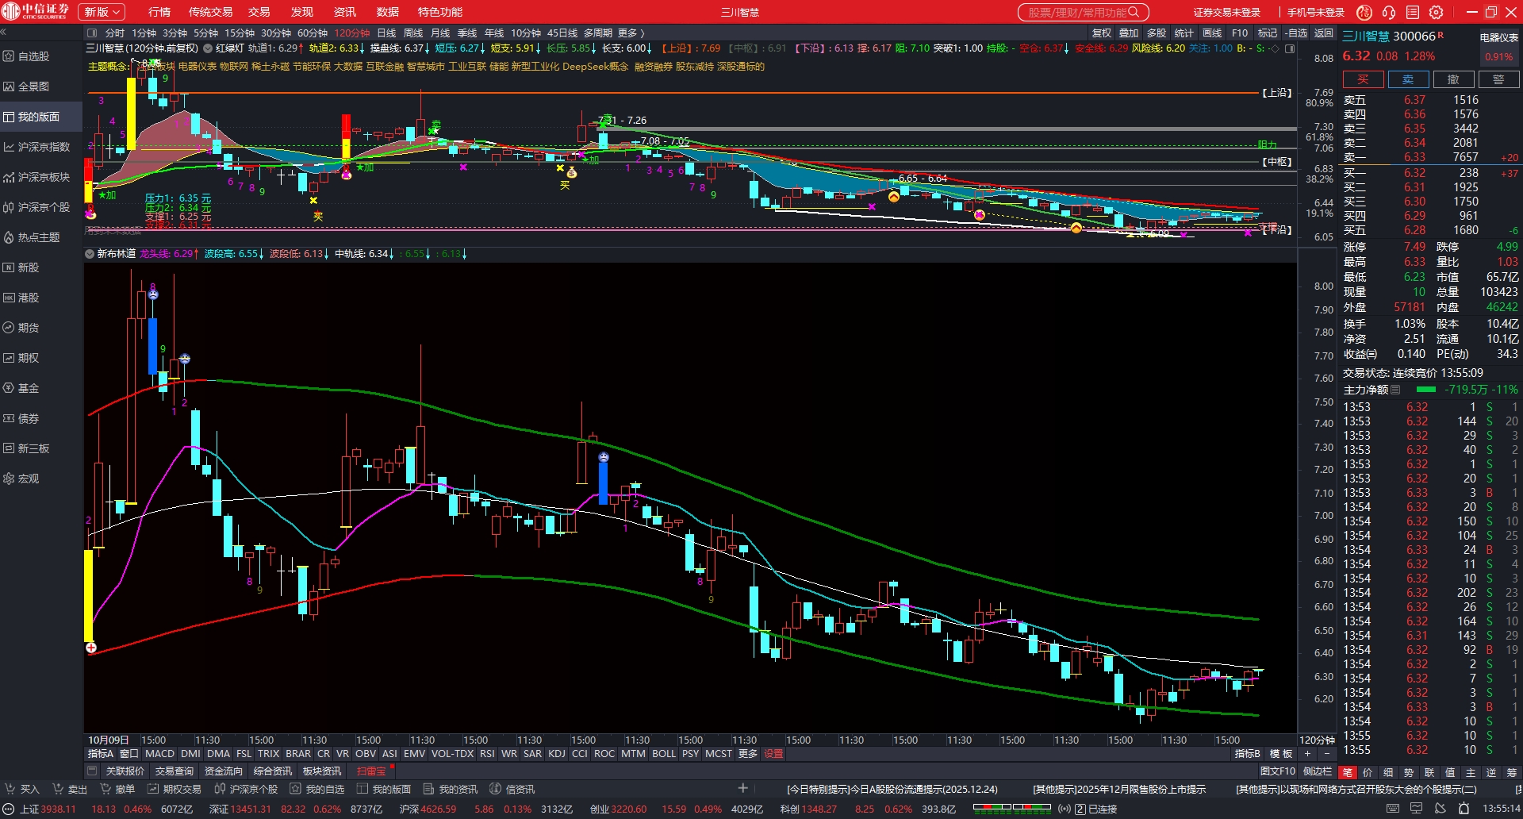Open the 指标A indicator menu
The height and width of the screenshot is (819, 1523).
(101, 754)
